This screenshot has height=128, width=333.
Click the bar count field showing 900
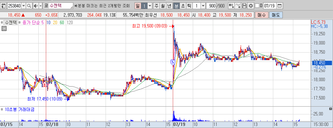pyautogui.click(x=211, y=6)
